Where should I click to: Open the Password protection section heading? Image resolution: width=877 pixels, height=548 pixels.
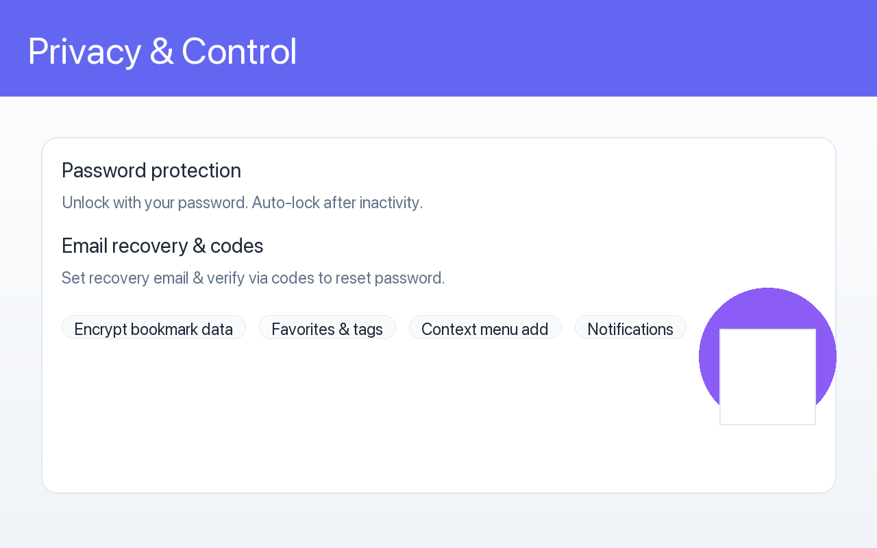(151, 171)
